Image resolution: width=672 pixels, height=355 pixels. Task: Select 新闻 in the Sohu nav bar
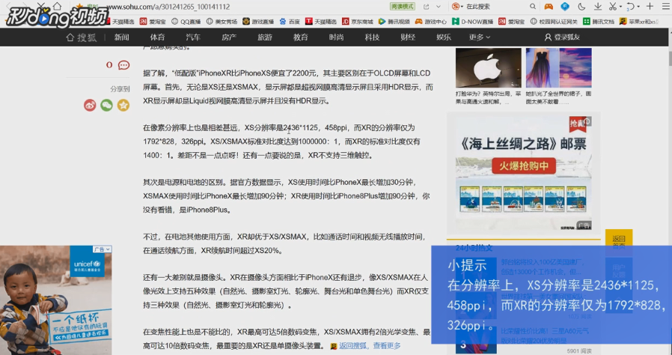[x=122, y=37]
